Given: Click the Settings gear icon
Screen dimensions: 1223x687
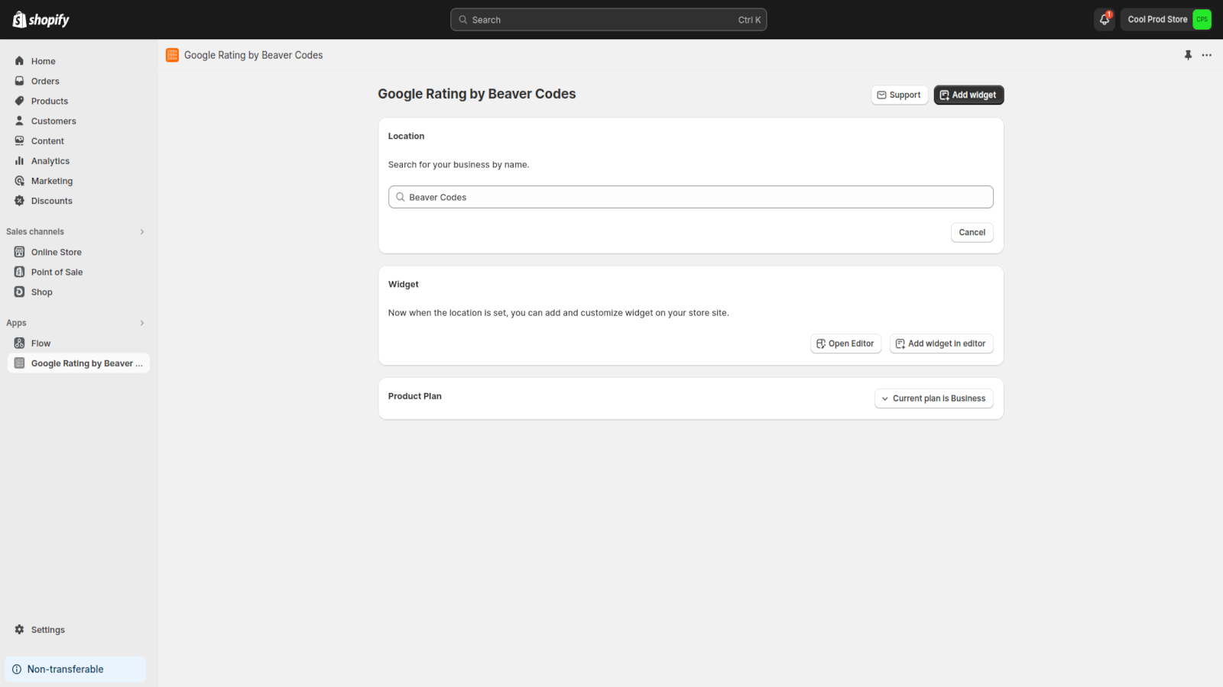Looking at the screenshot, I should pos(20,630).
